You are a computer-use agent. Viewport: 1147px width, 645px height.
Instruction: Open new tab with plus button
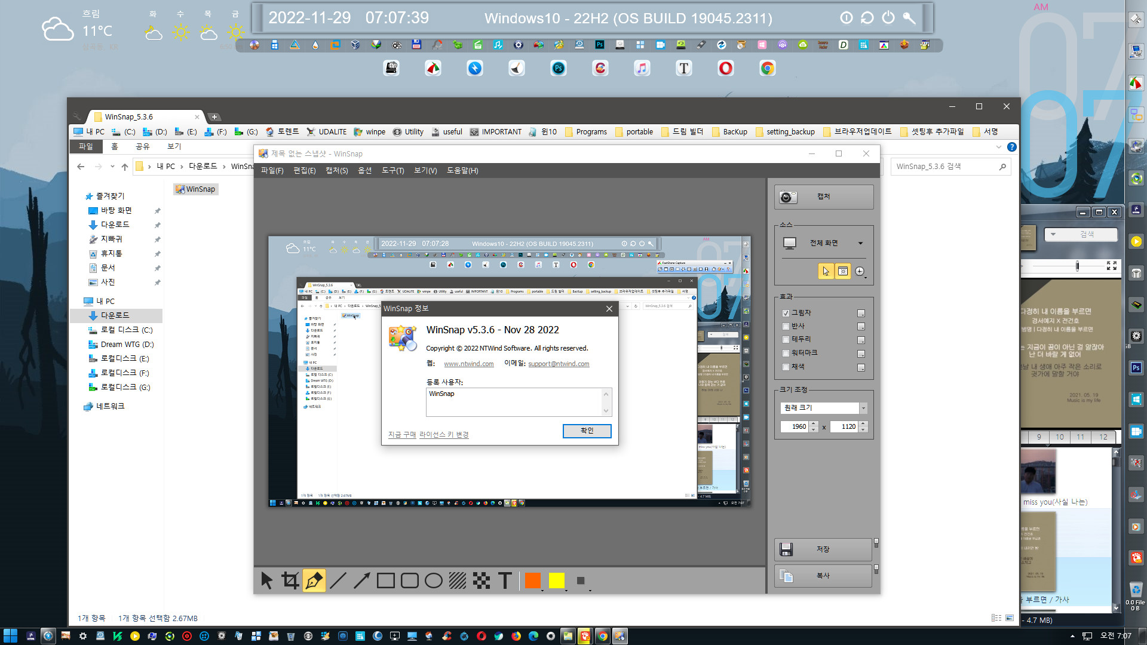click(214, 117)
